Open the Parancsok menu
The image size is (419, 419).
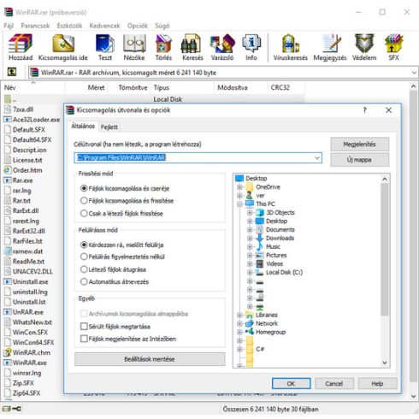tap(35, 26)
